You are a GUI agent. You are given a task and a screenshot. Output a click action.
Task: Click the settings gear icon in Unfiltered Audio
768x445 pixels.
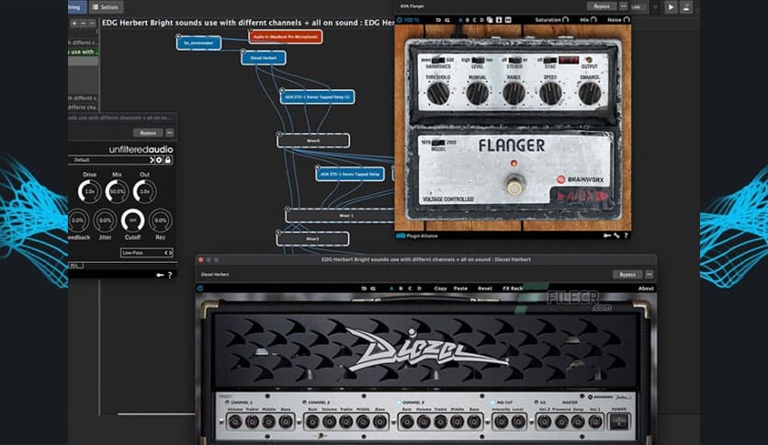pyautogui.click(x=159, y=160)
